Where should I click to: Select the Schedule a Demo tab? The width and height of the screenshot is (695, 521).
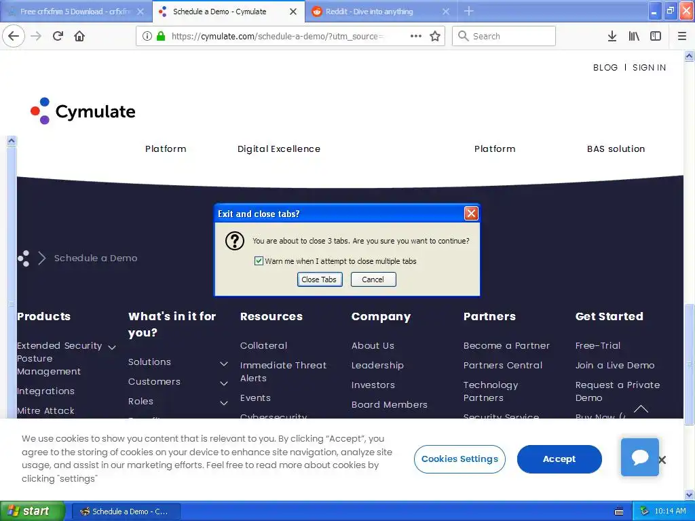(228, 12)
